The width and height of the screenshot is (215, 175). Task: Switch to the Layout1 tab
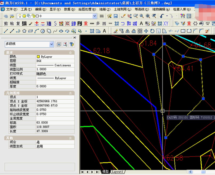click(x=117, y=172)
